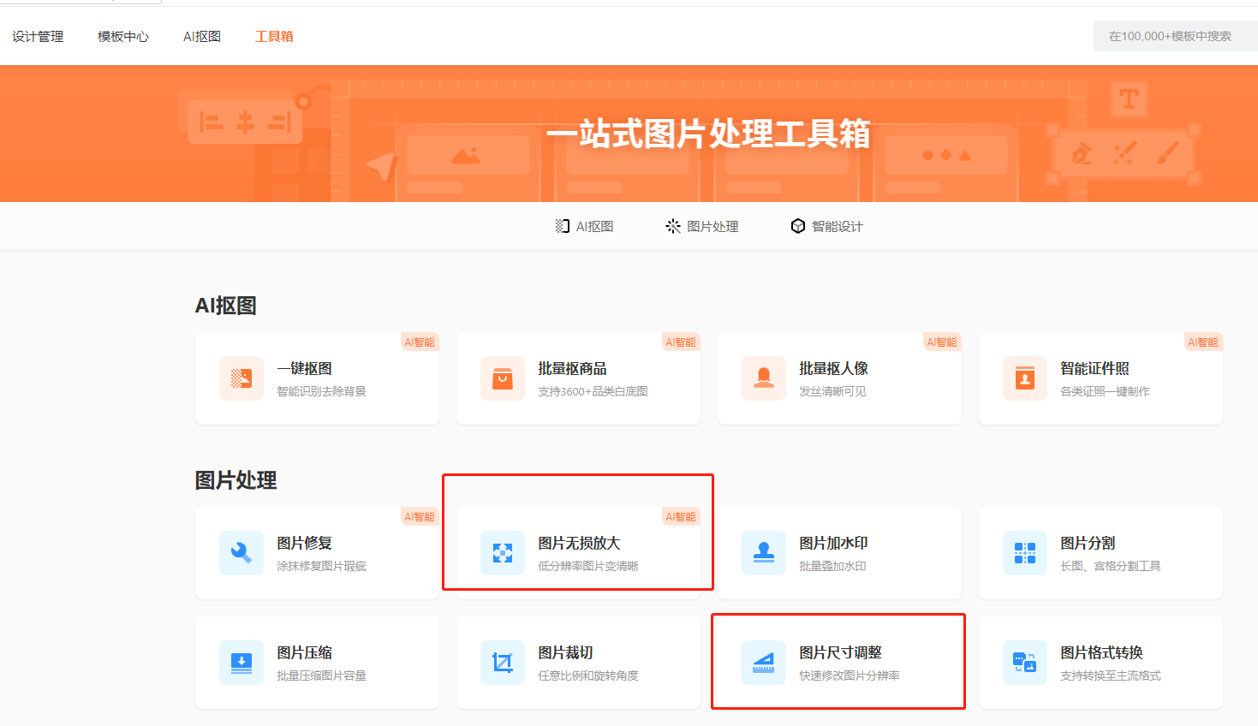Go to 设计管理 in the top navigation
The width and height of the screenshot is (1258, 726).
38,37
